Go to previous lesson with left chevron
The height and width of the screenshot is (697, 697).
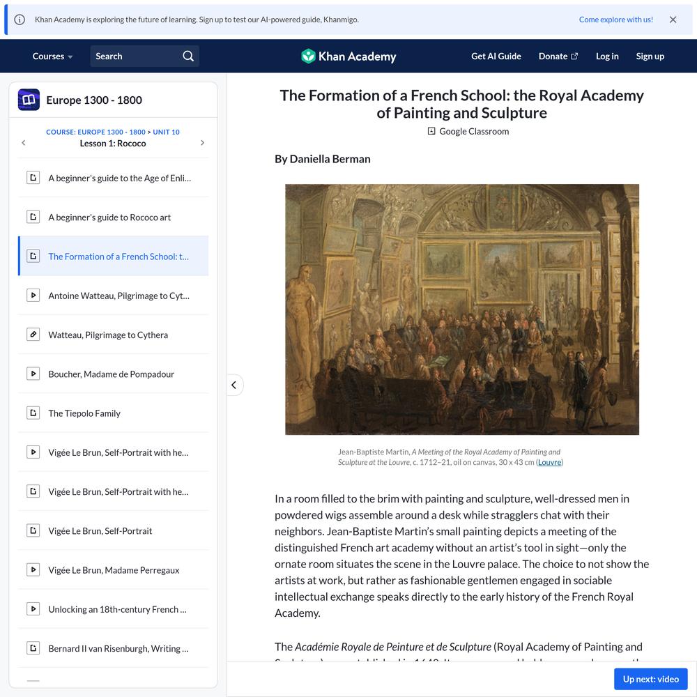click(x=24, y=143)
